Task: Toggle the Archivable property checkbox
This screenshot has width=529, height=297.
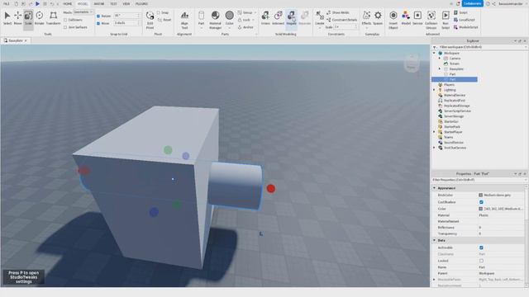Action: pos(481,247)
